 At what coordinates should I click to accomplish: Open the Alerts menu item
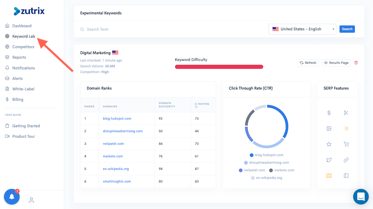pos(17,78)
